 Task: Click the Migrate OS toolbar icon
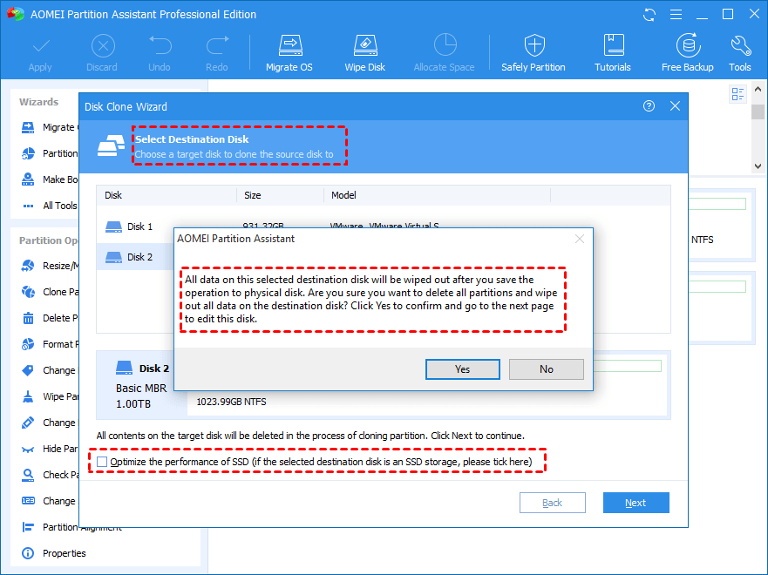[x=289, y=52]
